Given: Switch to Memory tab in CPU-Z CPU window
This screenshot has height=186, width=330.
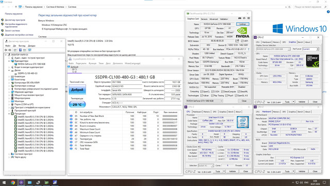Looking at the screenshot, I should coord(207,112).
